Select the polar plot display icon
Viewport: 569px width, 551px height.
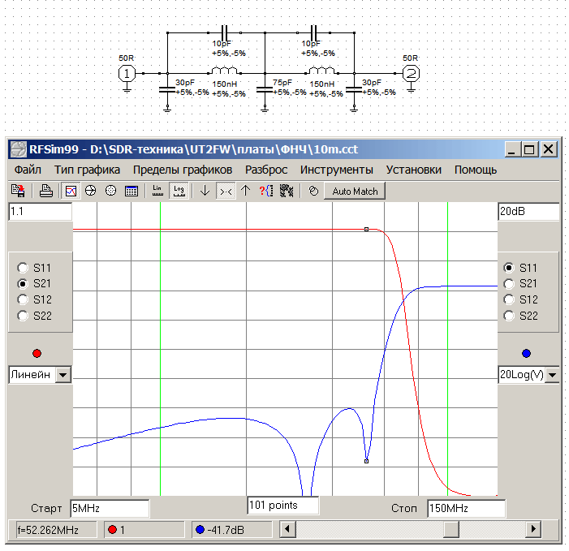click(x=110, y=191)
